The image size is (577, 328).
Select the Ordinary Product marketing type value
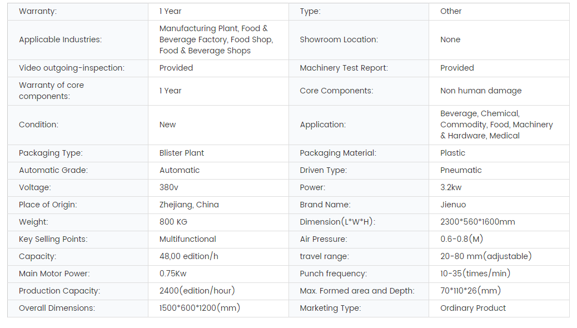[473, 308]
